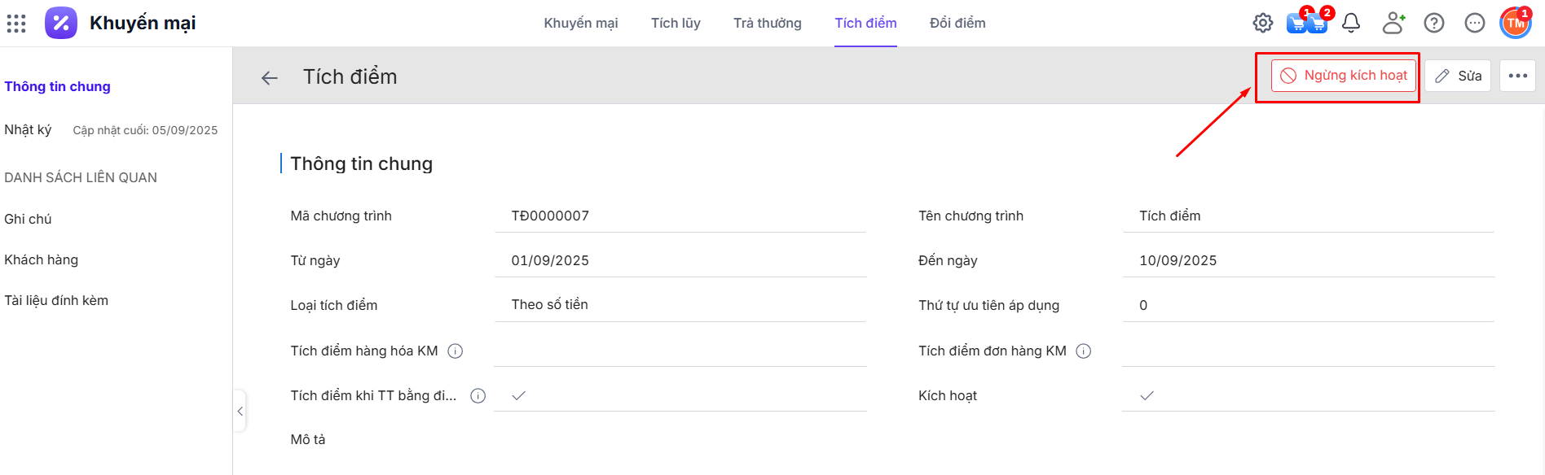
Task: Toggle the Kích hoạt checkmark
Action: 1147,396
